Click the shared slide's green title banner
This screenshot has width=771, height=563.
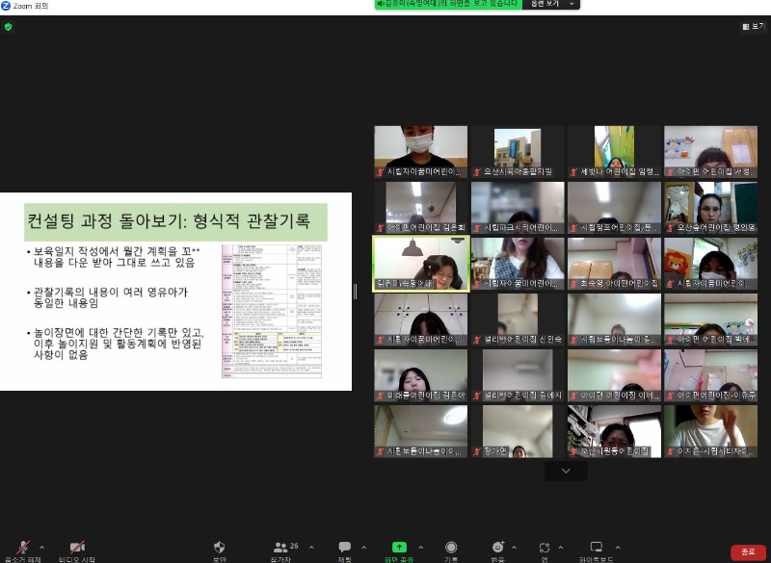click(x=176, y=221)
